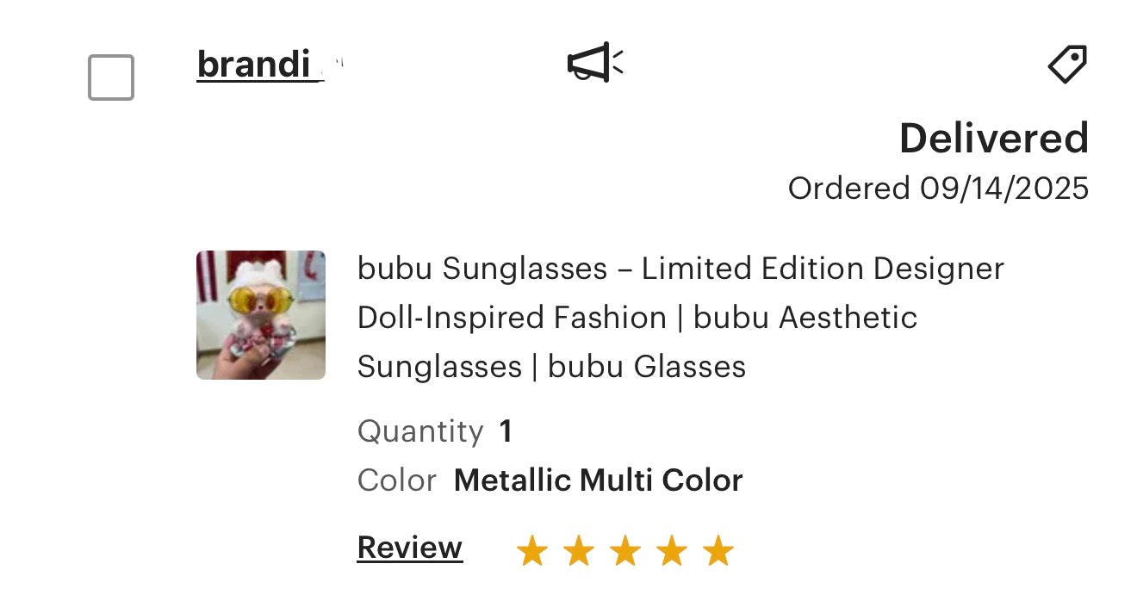Screen dimensions: 1137x607
Task: Click the bubu product thumbnail image
Action: click(260, 314)
